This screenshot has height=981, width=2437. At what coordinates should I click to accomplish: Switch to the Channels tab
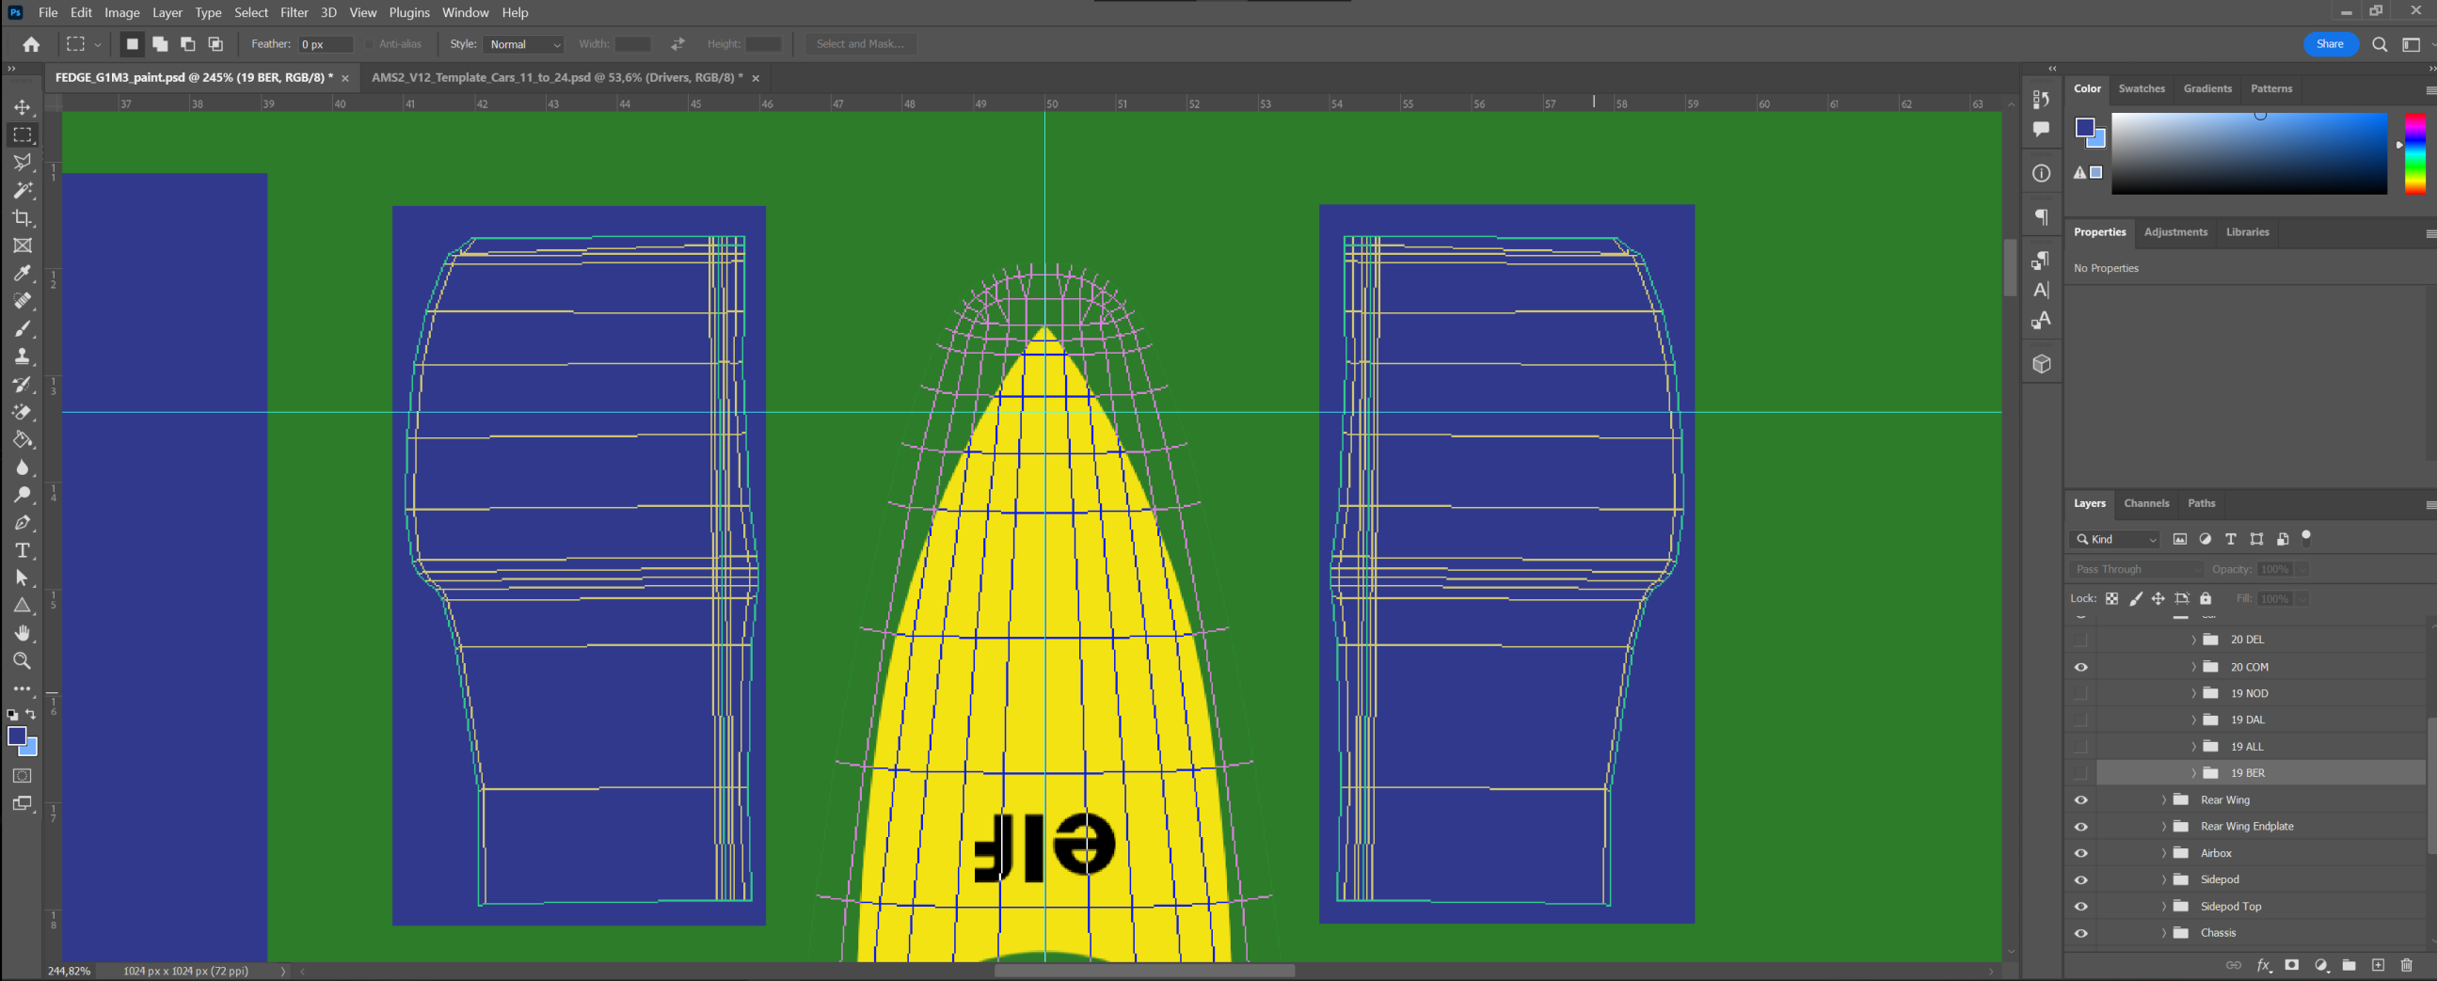tap(2145, 503)
